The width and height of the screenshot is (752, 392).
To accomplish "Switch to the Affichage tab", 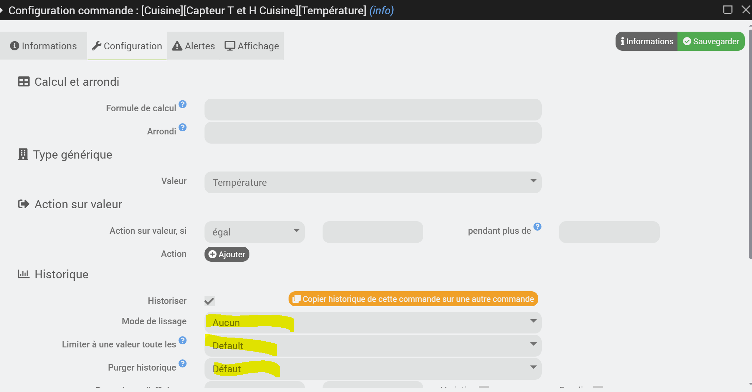I will click(252, 46).
